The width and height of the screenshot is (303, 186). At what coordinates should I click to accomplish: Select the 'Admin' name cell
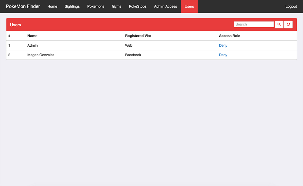point(32,45)
